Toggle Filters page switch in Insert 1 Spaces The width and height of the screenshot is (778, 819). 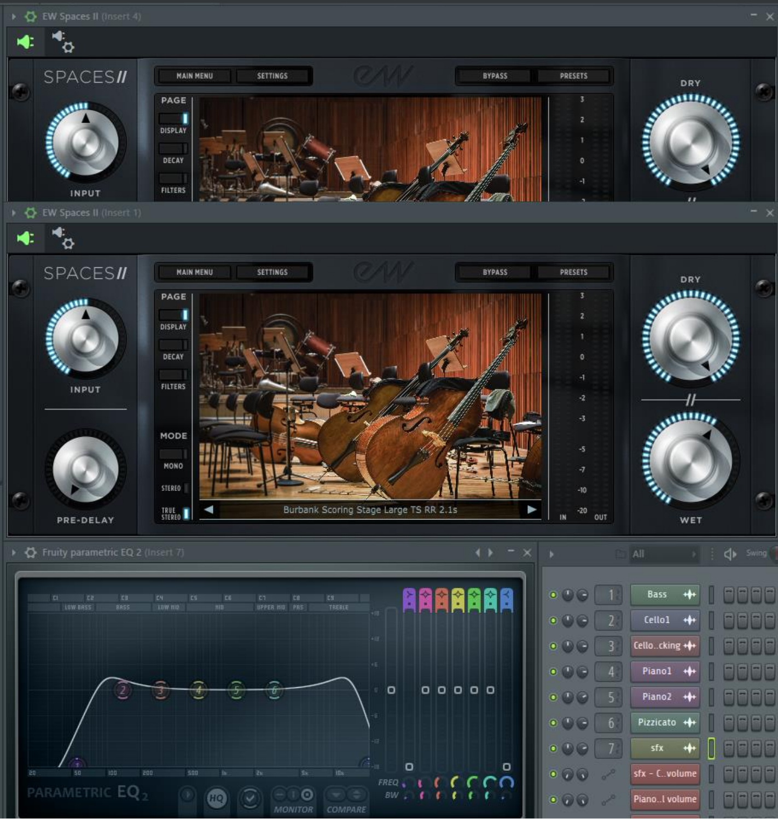[x=173, y=375]
